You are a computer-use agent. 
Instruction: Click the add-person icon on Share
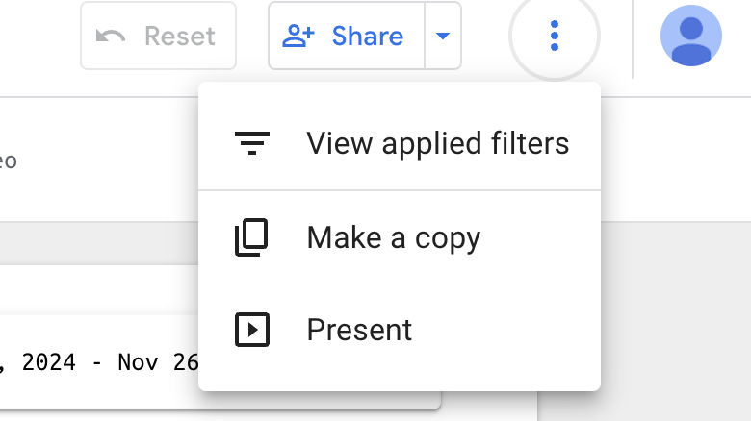(x=298, y=37)
